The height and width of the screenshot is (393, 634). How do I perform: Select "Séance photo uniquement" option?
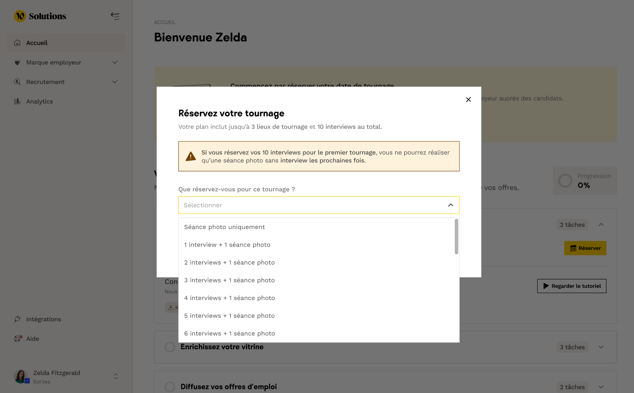click(224, 227)
